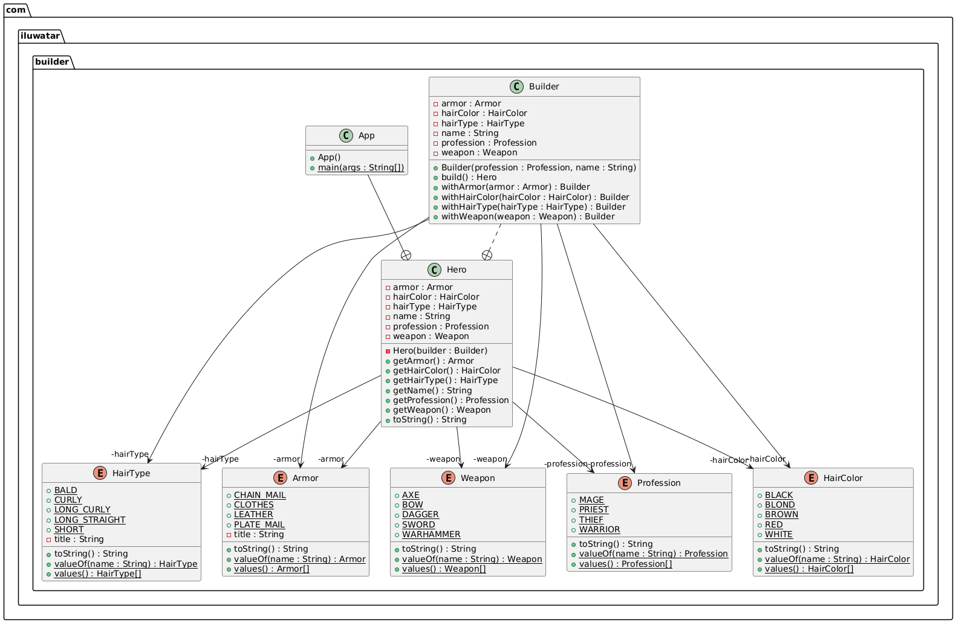The image size is (956, 623).
Task: Click the HairType enum title
Action: (x=131, y=473)
